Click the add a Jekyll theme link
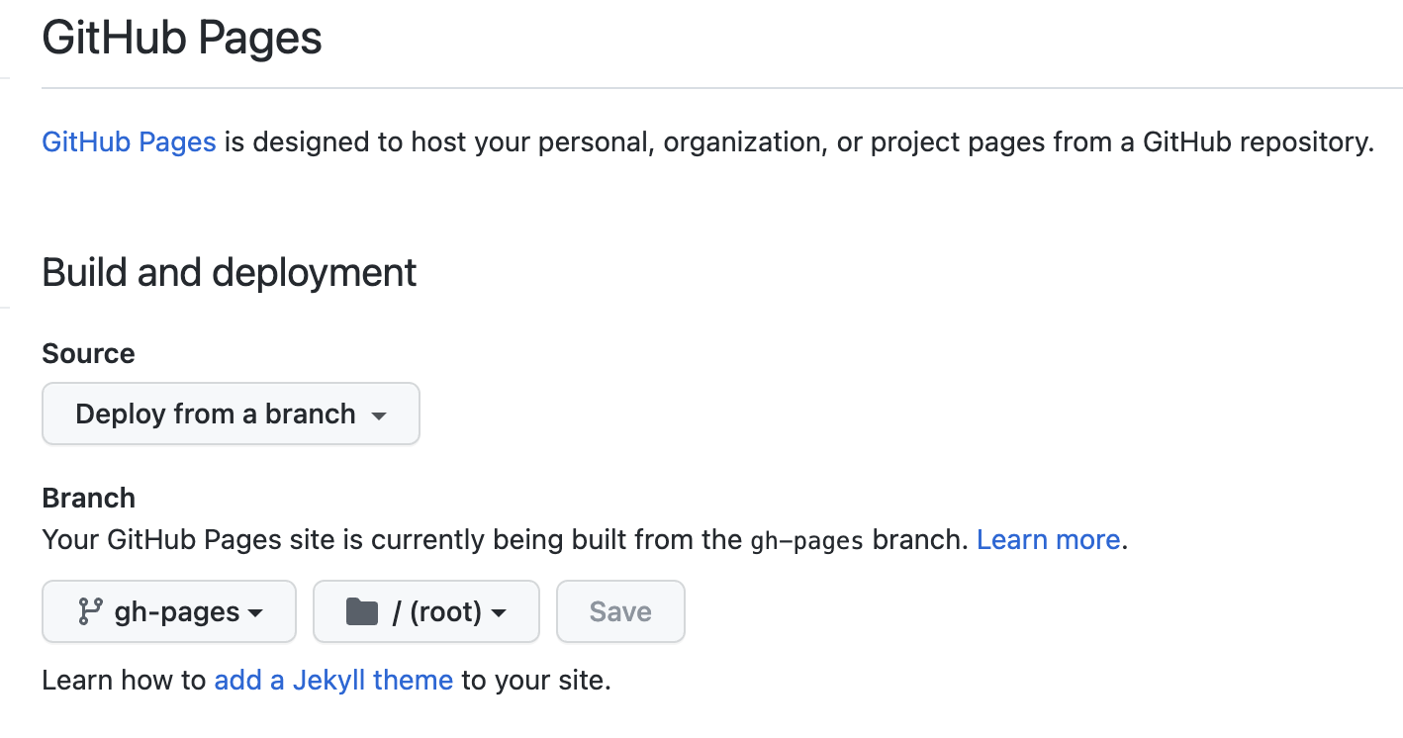This screenshot has height=738, width=1403. point(332,680)
